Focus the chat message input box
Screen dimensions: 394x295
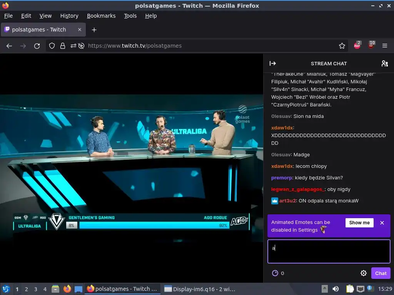pyautogui.click(x=329, y=251)
